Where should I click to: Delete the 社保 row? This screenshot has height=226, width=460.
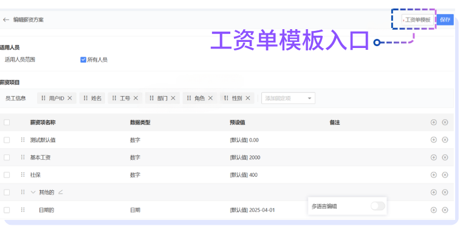pyautogui.click(x=445, y=175)
